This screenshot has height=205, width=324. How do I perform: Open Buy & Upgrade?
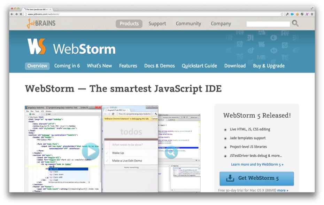click(x=269, y=66)
